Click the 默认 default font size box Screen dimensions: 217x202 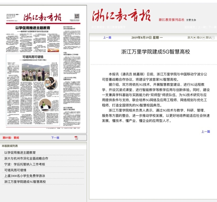point(213,38)
